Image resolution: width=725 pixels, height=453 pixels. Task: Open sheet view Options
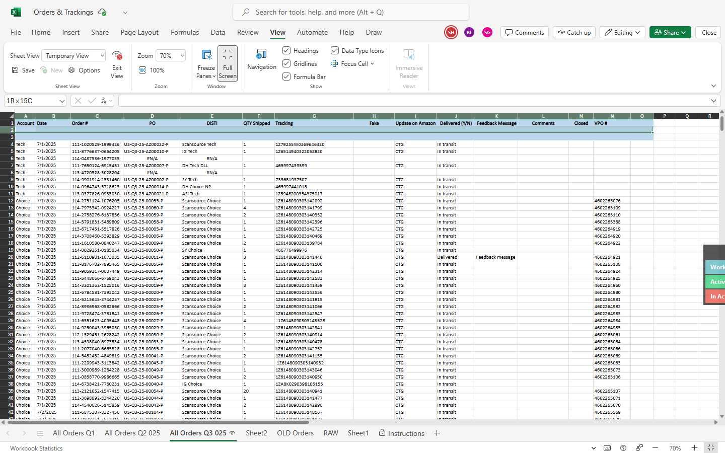(84, 70)
